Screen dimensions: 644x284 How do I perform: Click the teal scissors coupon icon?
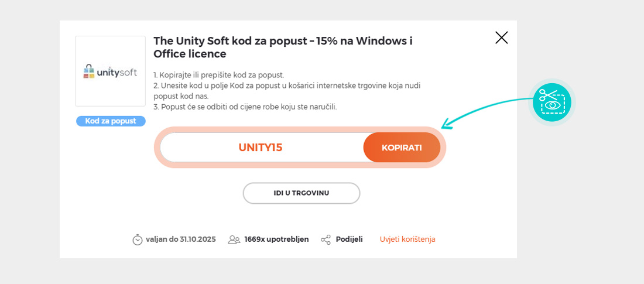(551, 102)
